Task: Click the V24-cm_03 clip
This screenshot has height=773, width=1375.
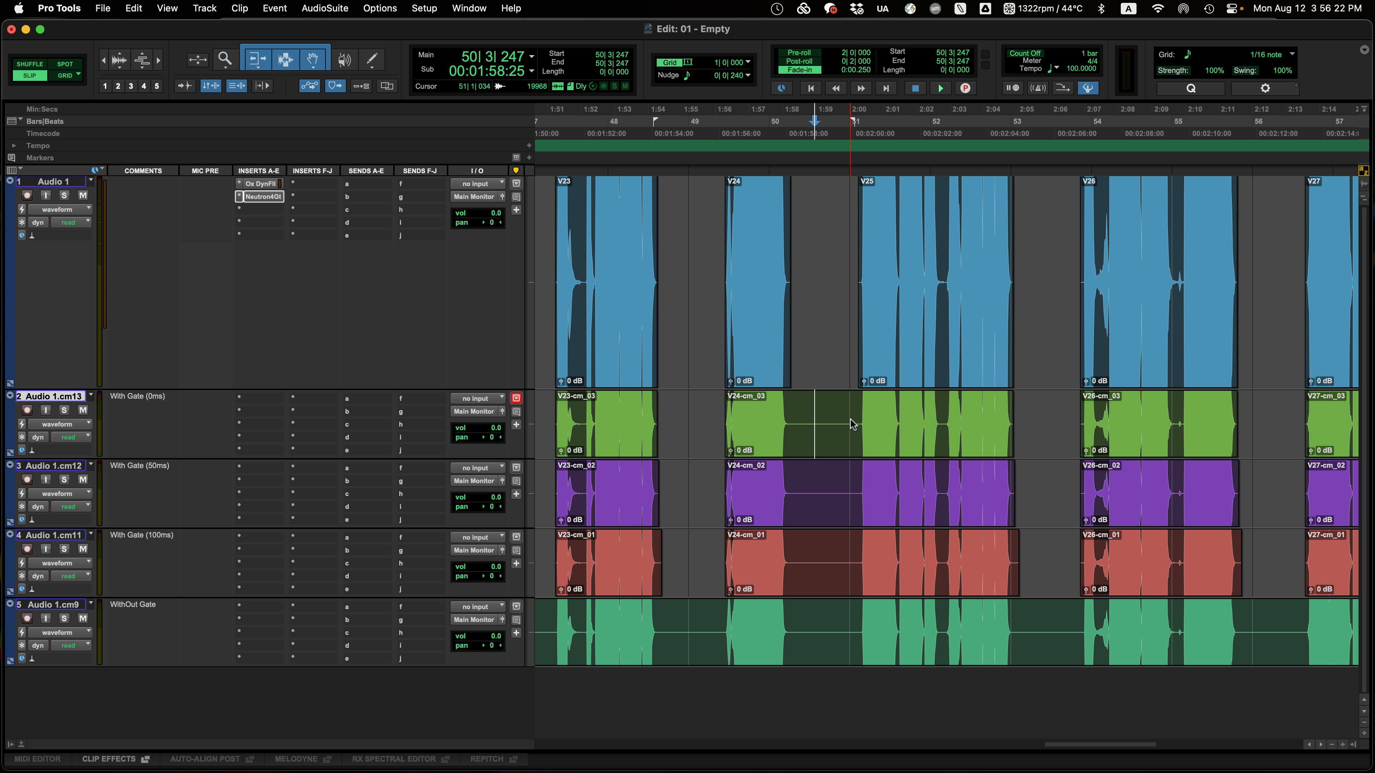Action: pyautogui.click(x=869, y=424)
